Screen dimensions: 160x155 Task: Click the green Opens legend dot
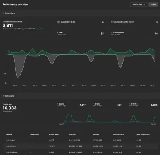[57, 104]
